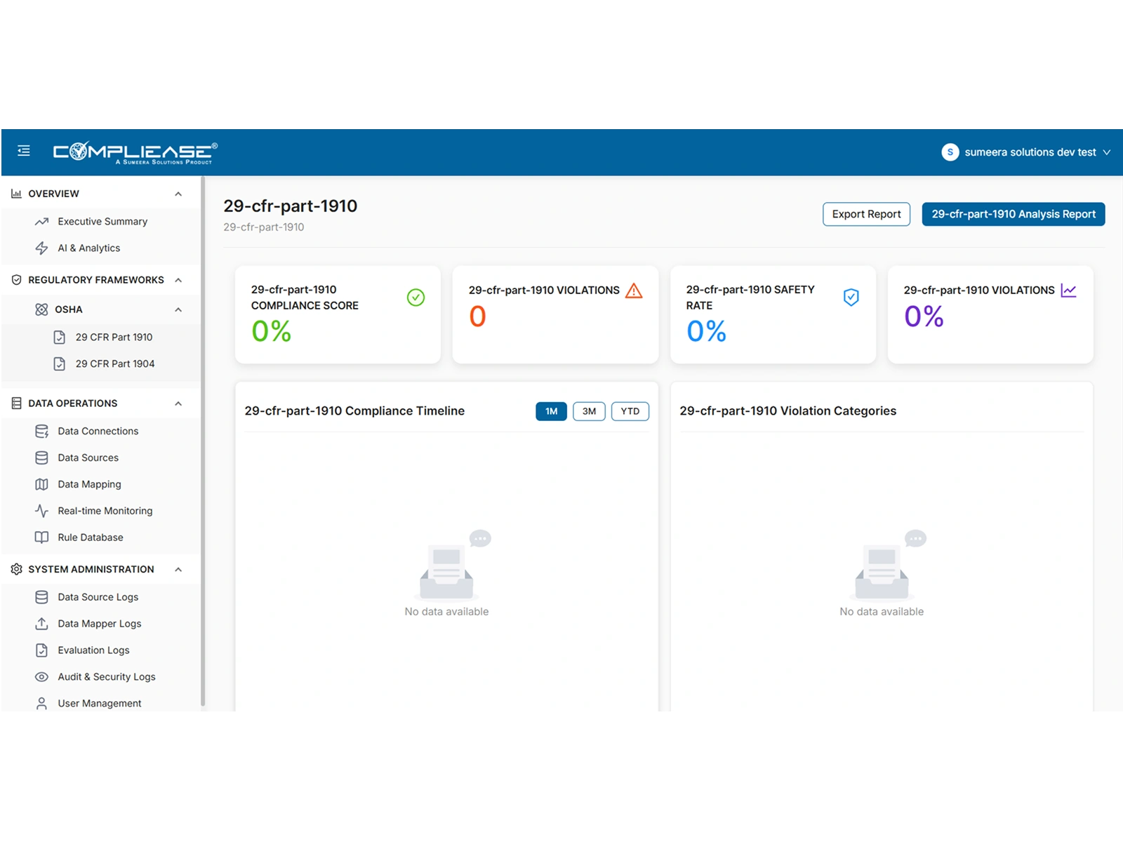Select Real-time Monitoring
This screenshot has height=842, width=1123.
(105, 511)
